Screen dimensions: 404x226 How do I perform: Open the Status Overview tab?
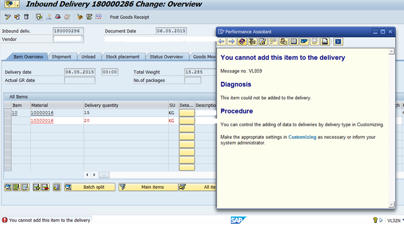click(166, 57)
